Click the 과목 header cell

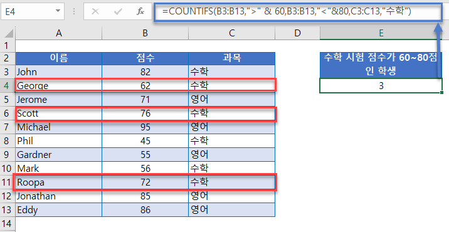pos(231,58)
